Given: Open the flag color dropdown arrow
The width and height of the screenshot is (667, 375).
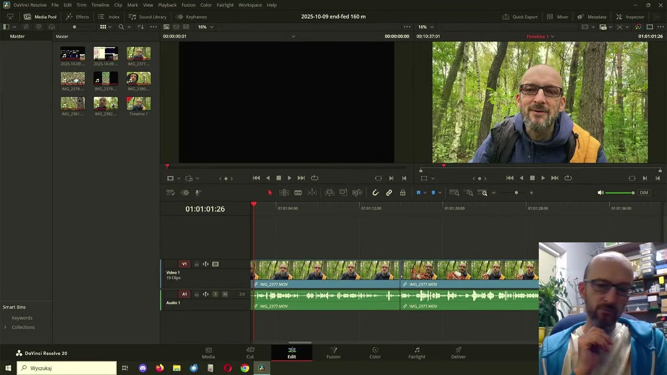Looking at the screenshot, I should pyautogui.click(x=425, y=193).
